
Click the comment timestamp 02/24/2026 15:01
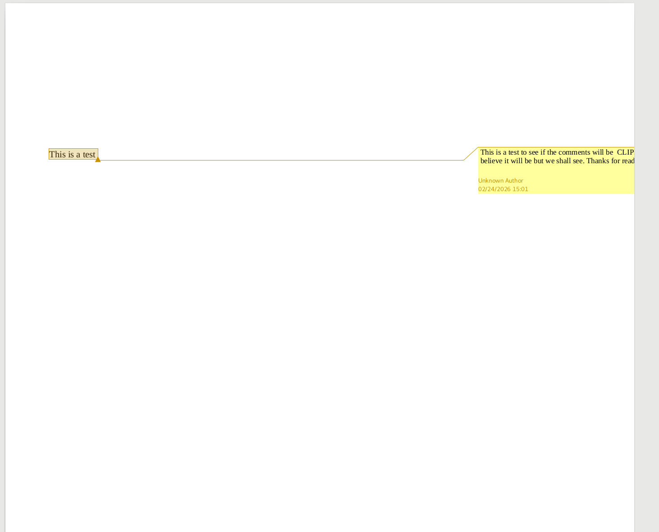click(x=503, y=189)
